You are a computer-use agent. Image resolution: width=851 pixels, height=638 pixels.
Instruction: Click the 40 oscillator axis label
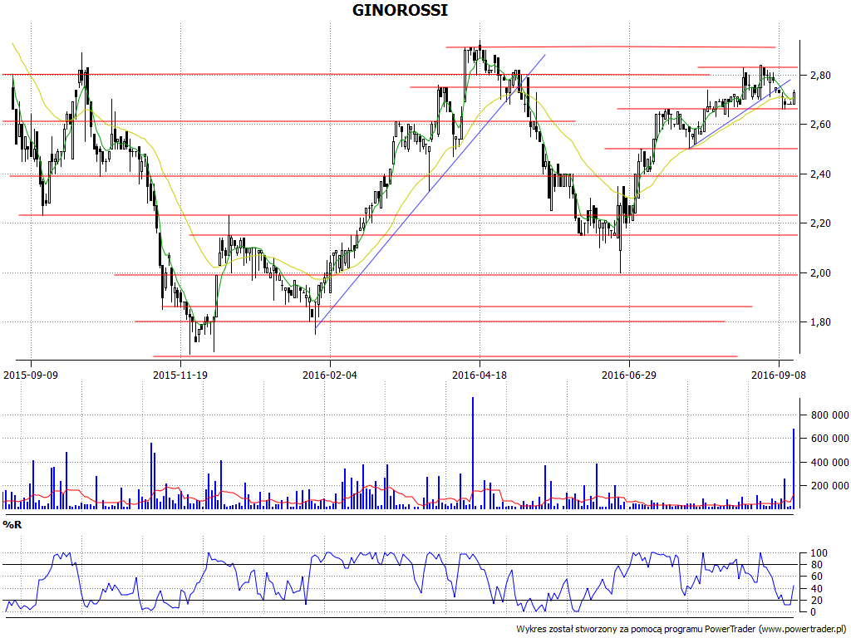point(816,589)
